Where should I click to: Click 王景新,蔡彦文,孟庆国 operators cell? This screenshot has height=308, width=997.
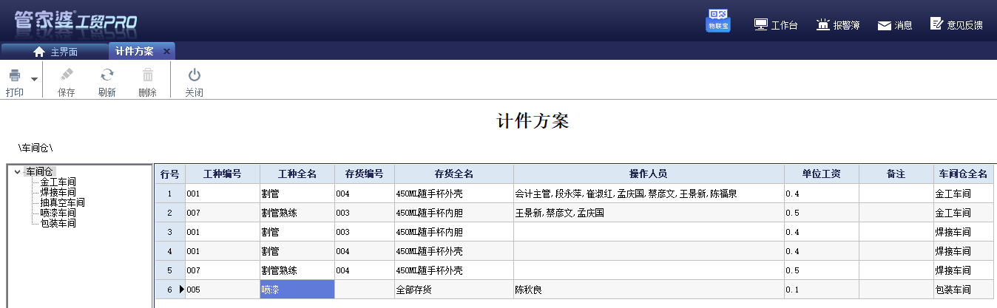click(x=649, y=213)
